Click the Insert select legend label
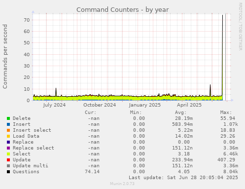The height and width of the screenshot is (189, 245). pyautogui.click(x=32, y=130)
